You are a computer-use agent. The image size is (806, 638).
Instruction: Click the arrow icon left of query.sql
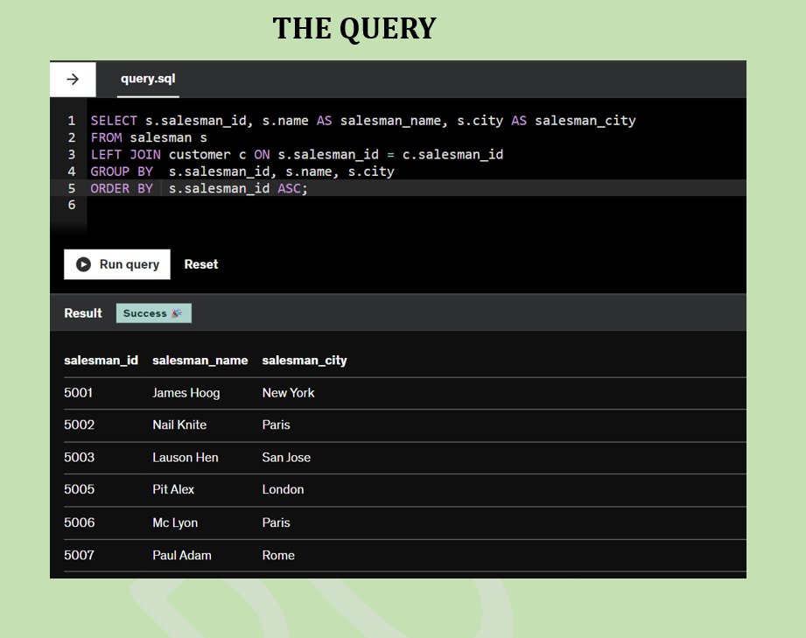pos(73,79)
